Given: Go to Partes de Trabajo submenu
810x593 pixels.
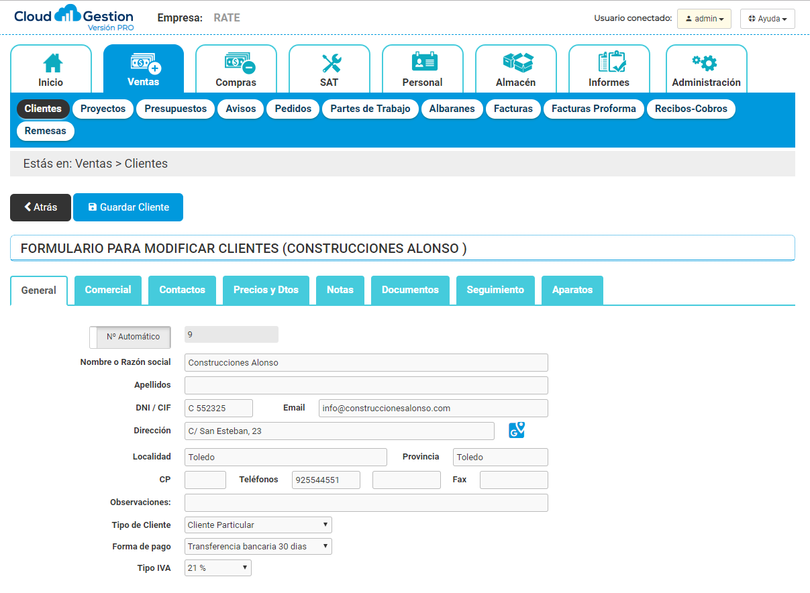Looking at the screenshot, I should tap(370, 109).
